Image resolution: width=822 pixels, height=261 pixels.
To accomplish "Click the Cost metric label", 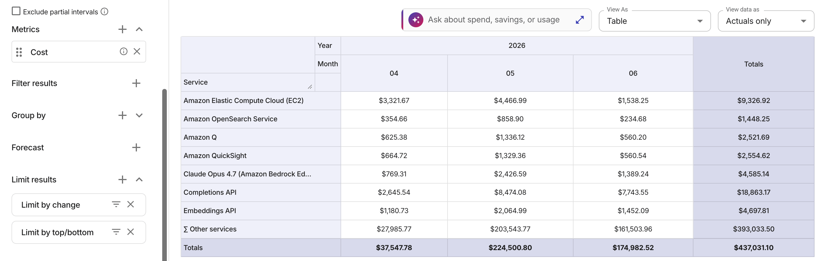I will [39, 52].
